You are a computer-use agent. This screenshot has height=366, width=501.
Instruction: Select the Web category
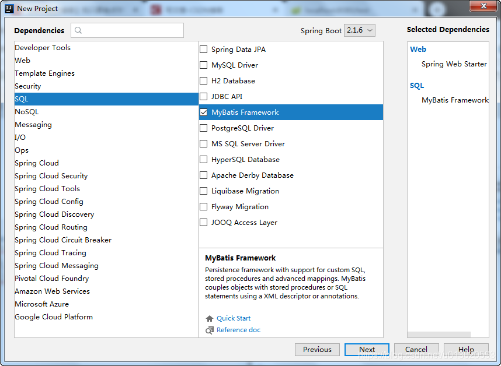(106, 60)
